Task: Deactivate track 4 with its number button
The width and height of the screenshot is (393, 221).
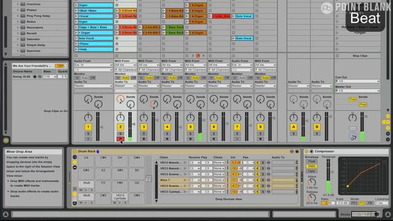Action: 167,127
